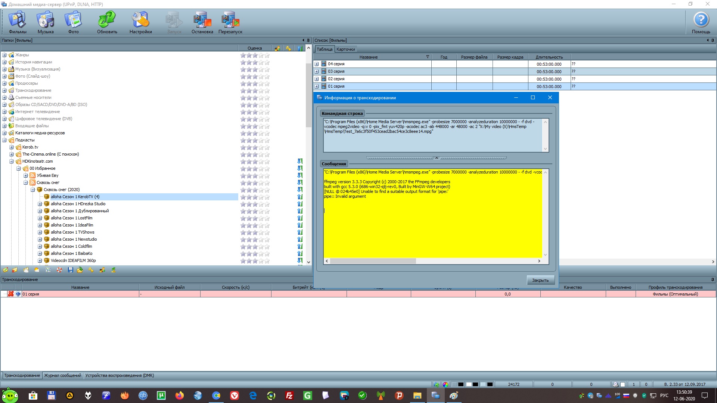Image resolution: width=717 pixels, height=403 pixels.
Task: Click the horizontal scrollbar in Сообщения box
Action: (x=373, y=261)
